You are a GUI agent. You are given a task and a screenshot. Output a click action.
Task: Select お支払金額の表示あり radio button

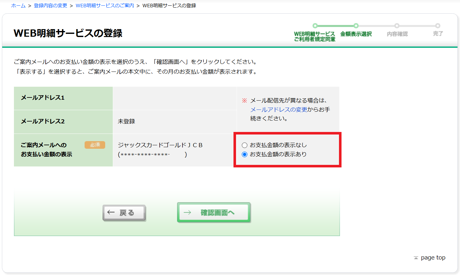click(245, 154)
